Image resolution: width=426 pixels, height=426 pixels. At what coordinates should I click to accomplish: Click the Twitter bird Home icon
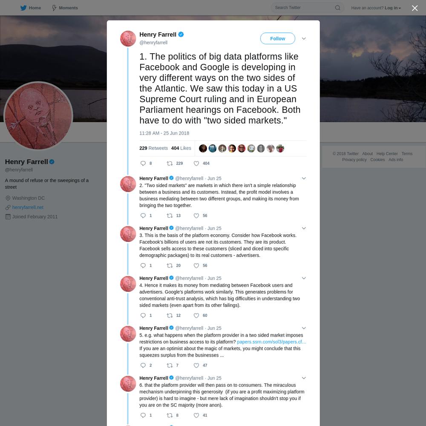23,8
